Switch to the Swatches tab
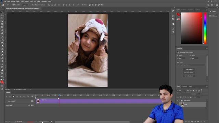This screenshot has width=219, height=123. pos(184,10)
